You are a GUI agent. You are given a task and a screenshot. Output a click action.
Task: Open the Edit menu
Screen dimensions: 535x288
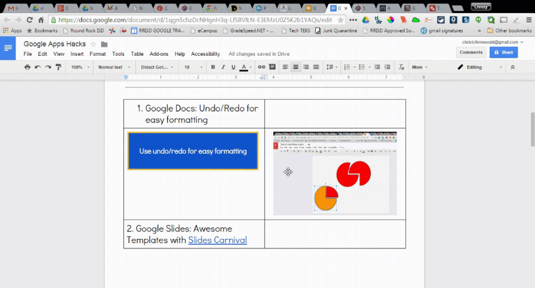point(43,54)
